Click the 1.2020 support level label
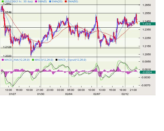 coord(7,56)
